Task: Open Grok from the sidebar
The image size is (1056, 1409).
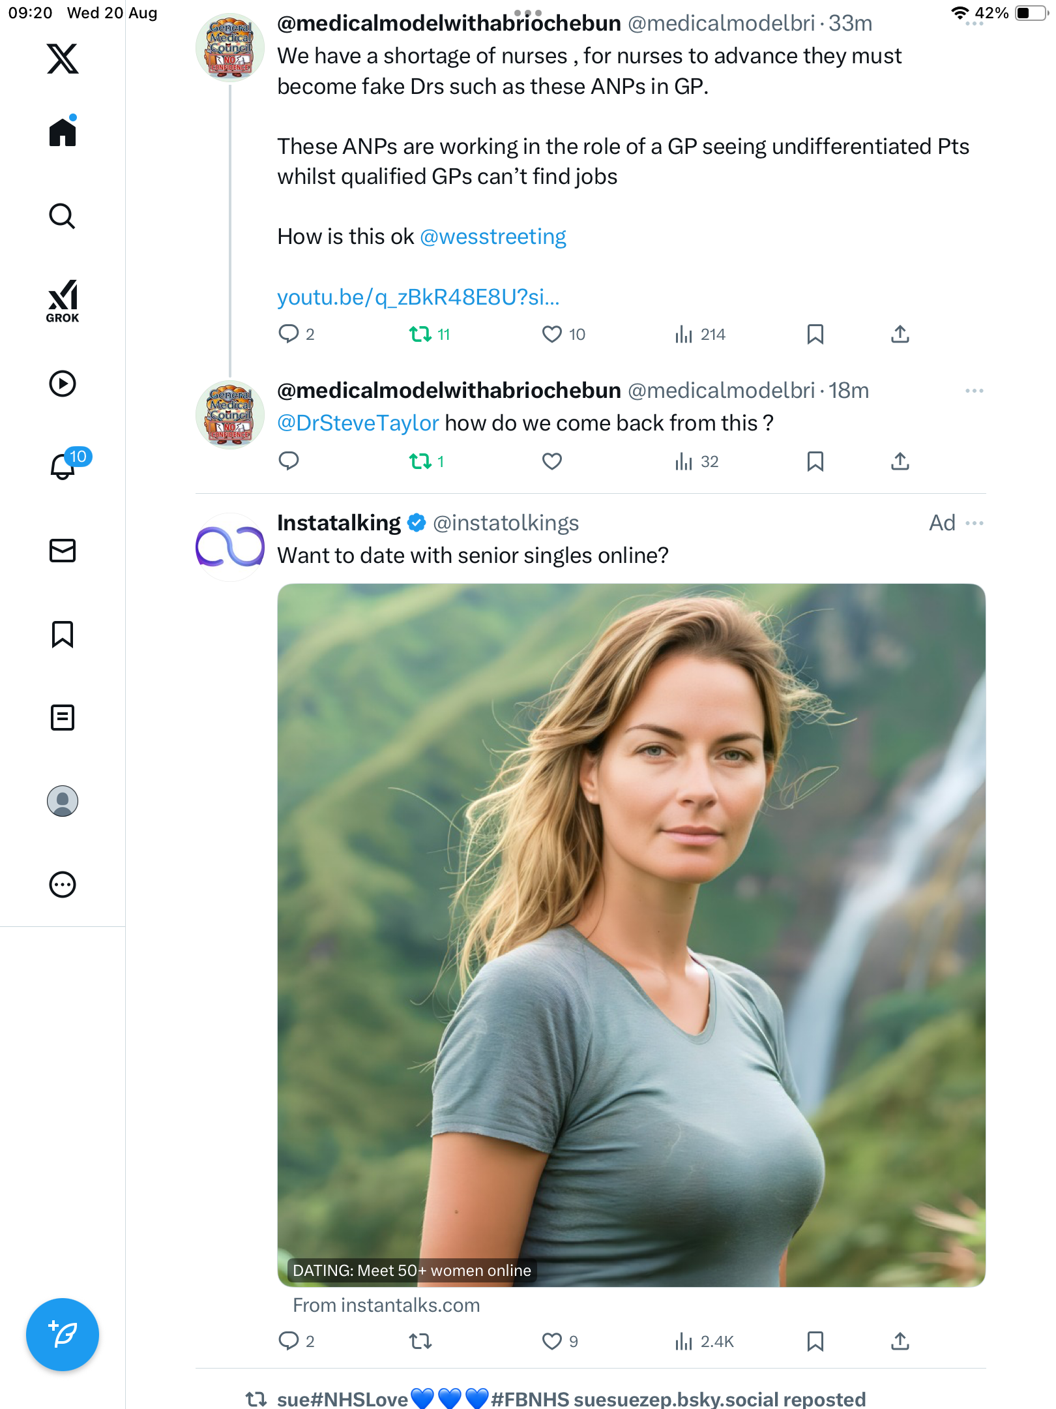Action: pos(63,301)
